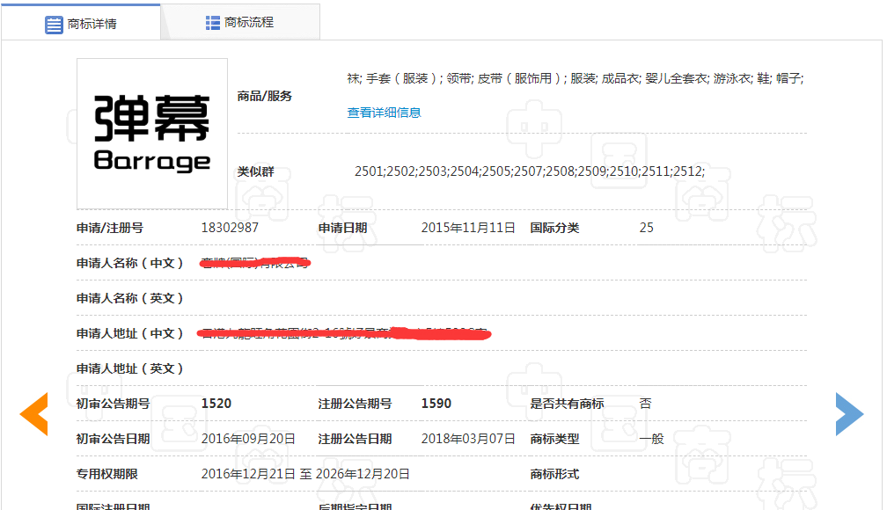Click registration announcement issue number 1590
The width and height of the screenshot is (887, 510).
point(436,404)
